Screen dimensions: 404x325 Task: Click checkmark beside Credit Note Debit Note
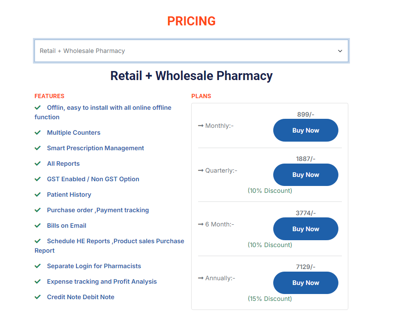coord(38,297)
